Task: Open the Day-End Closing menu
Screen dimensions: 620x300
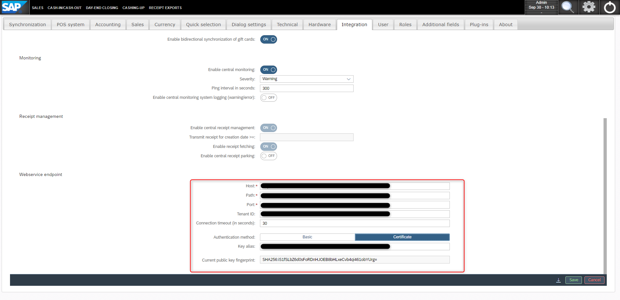Action: tap(102, 8)
